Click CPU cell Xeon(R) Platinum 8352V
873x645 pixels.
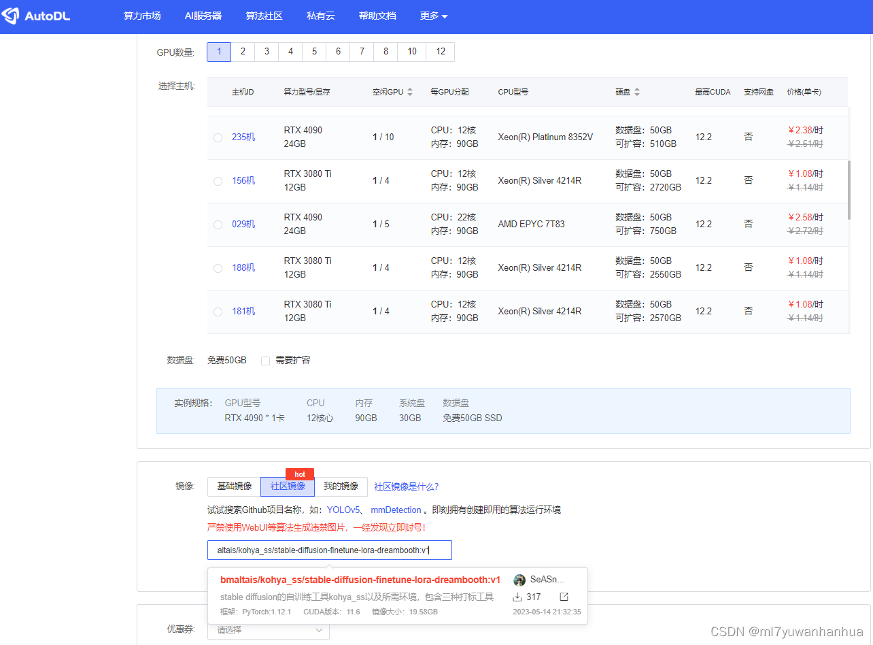coord(545,137)
